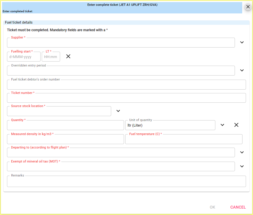The image size is (253, 215).
Task: Click the Unit of quantity field showing ltr (Liter)
Action: tap(170, 125)
